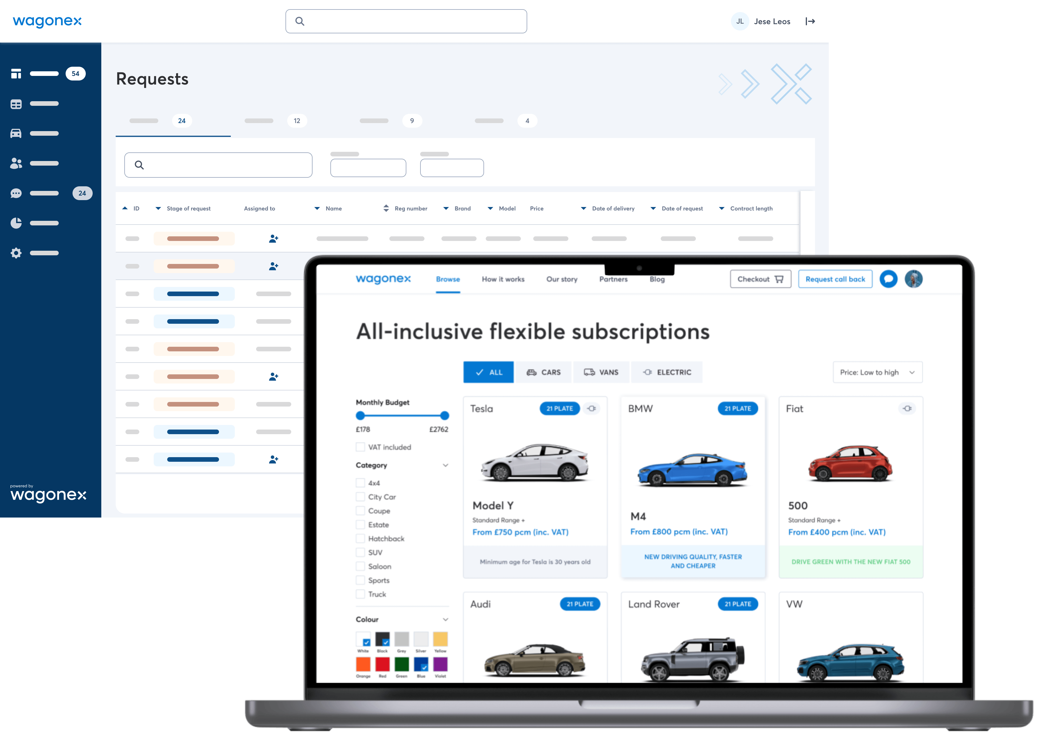This screenshot has width=1055, height=751.
Task: Select the Red colour swatch
Action: pyautogui.click(x=382, y=664)
